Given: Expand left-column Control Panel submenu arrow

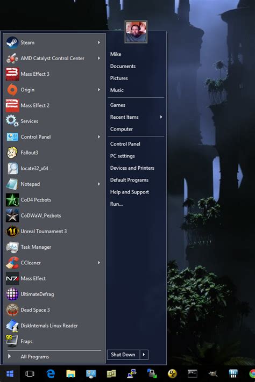Looking at the screenshot, I should [99, 137].
